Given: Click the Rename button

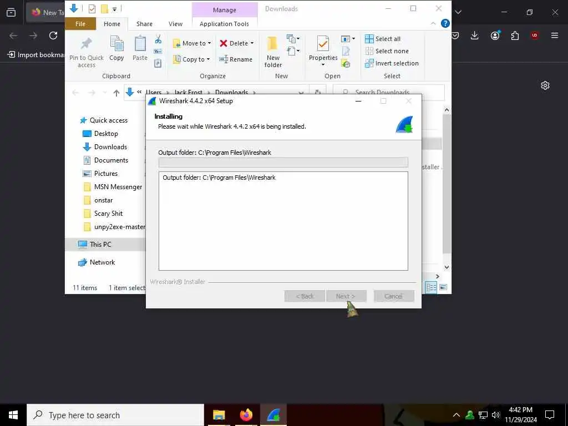Looking at the screenshot, I should 236,59.
